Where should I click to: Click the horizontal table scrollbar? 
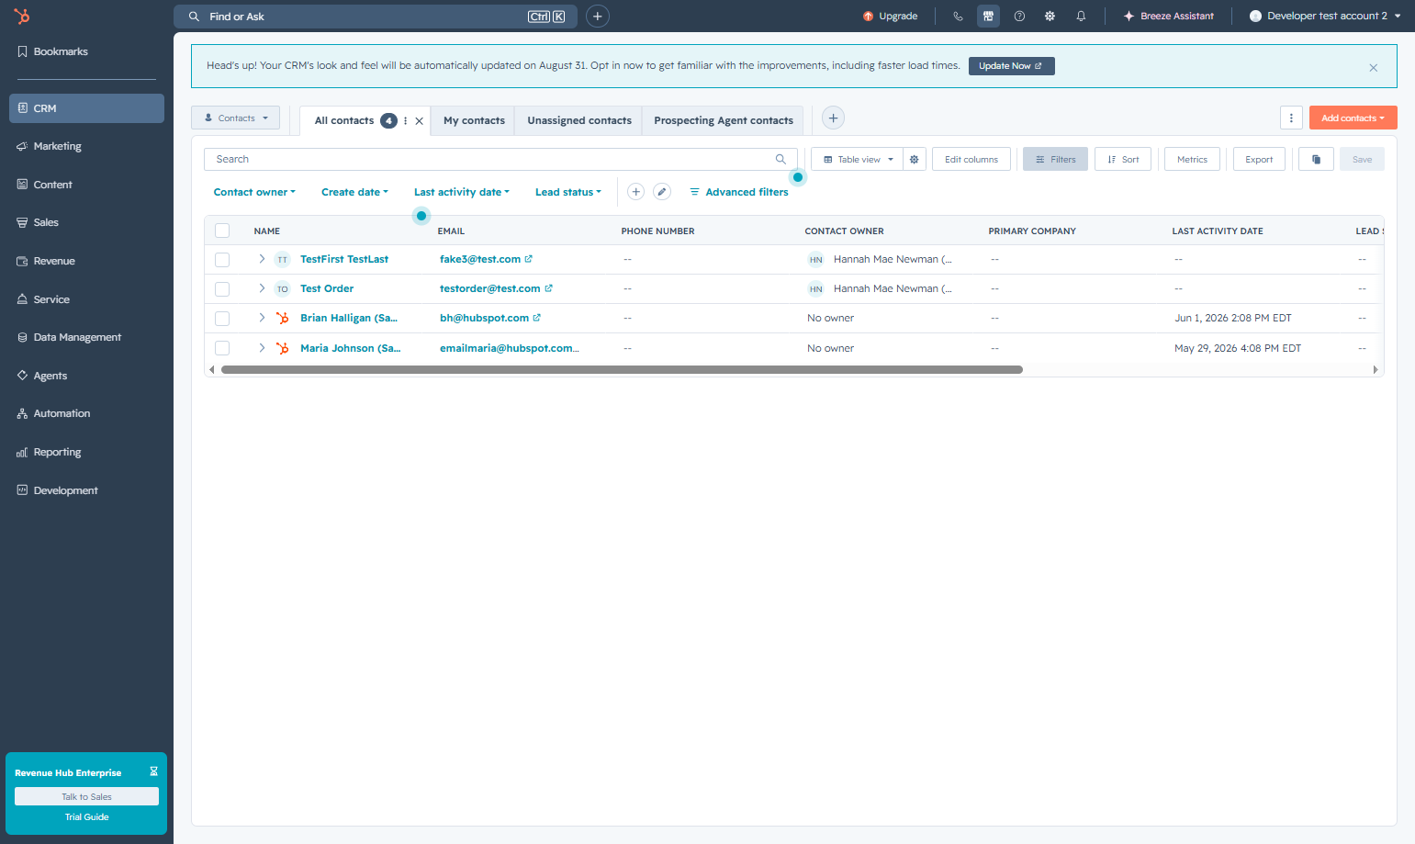622,370
